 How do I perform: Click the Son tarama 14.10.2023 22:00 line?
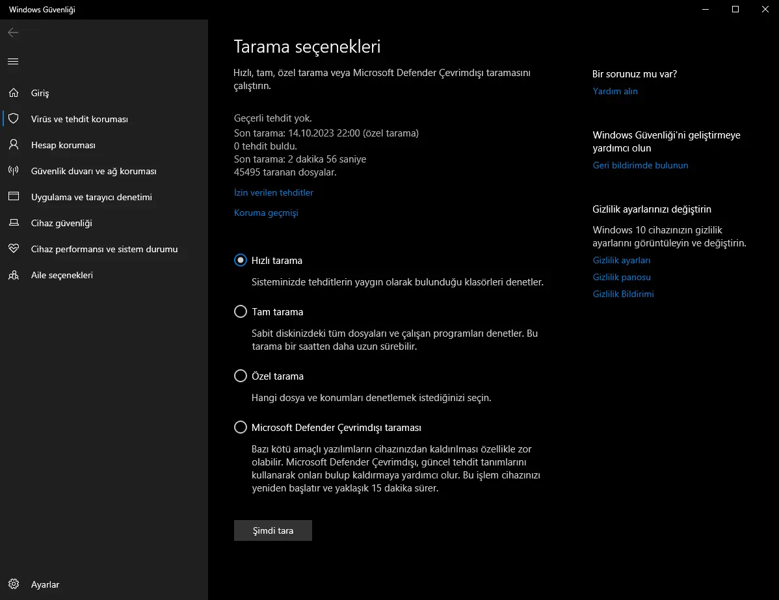click(326, 133)
